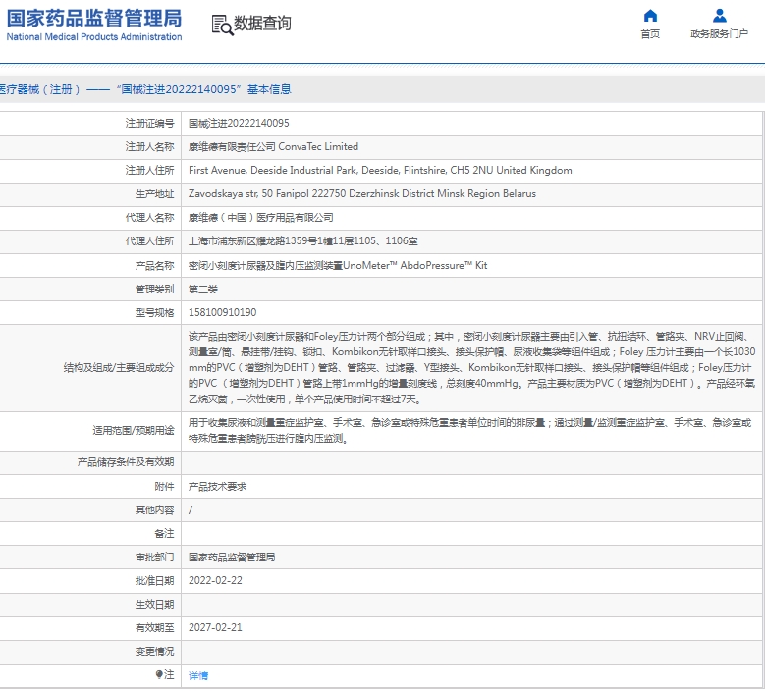Click the 数据查询 search document icon
765x693 pixels.
[x=222, y=25]
